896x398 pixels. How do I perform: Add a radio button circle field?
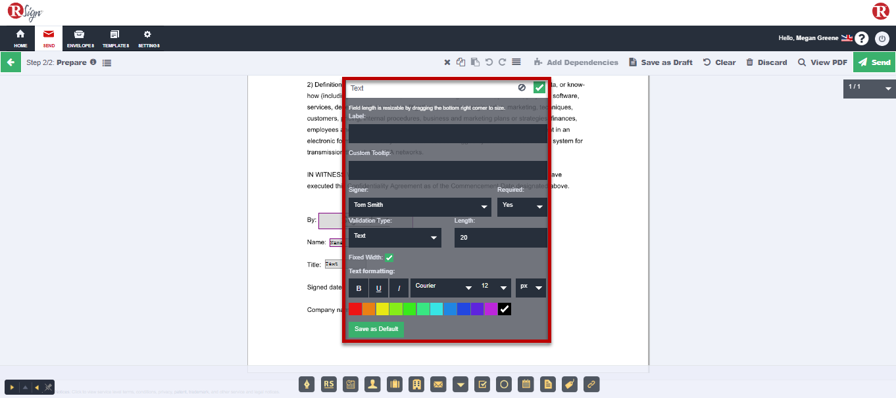[x=504, y=384]
